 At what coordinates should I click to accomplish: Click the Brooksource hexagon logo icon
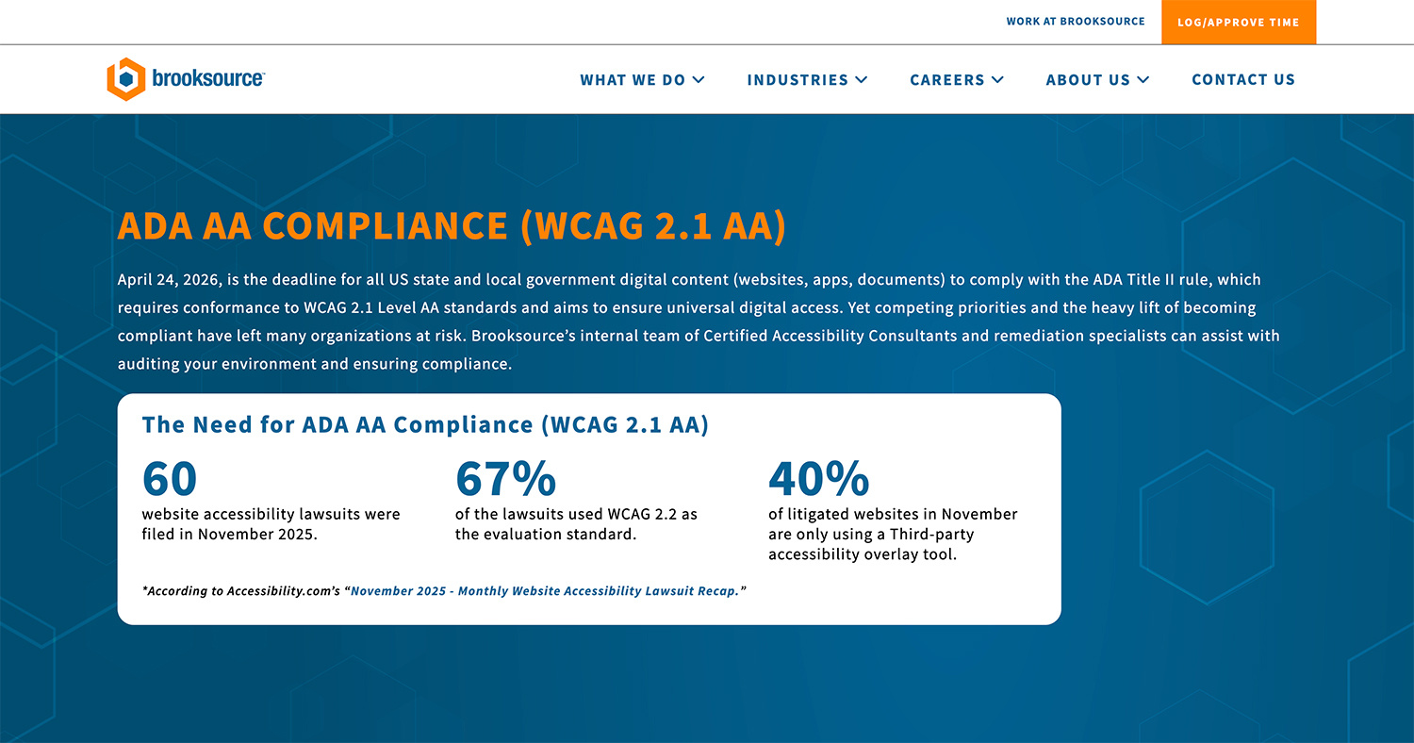125,79
